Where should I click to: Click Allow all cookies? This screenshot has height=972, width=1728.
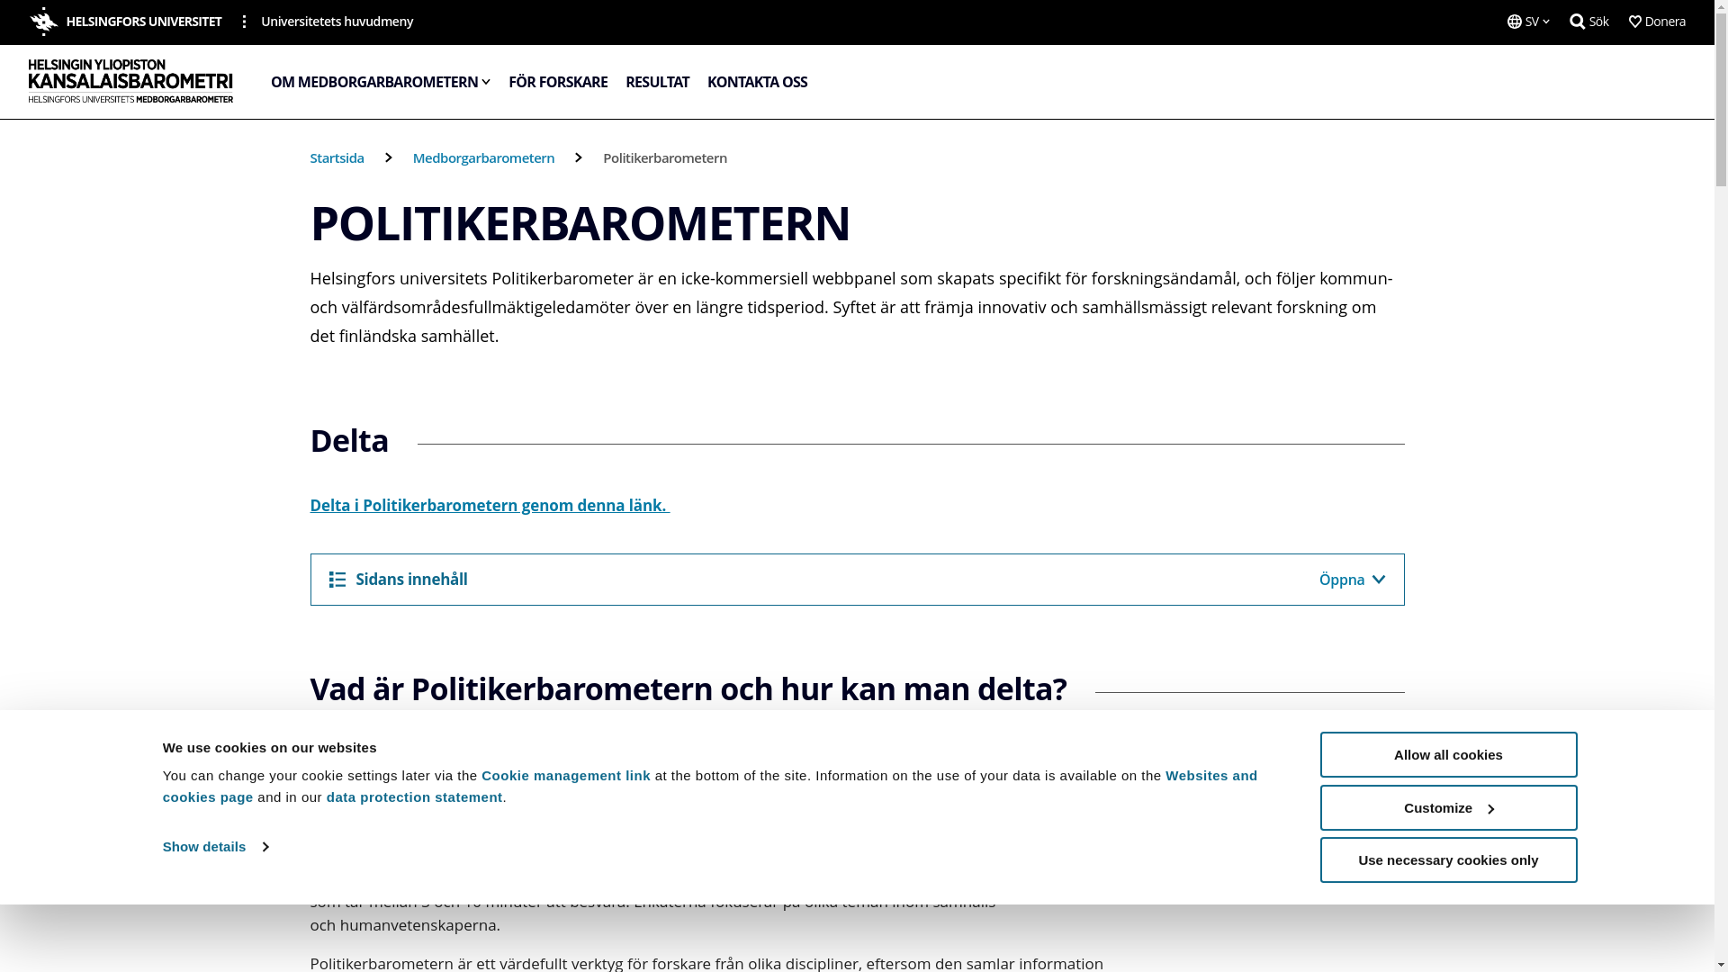point(1448,755)
